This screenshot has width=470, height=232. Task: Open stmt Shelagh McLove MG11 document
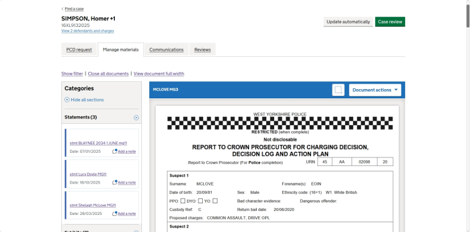93,205
